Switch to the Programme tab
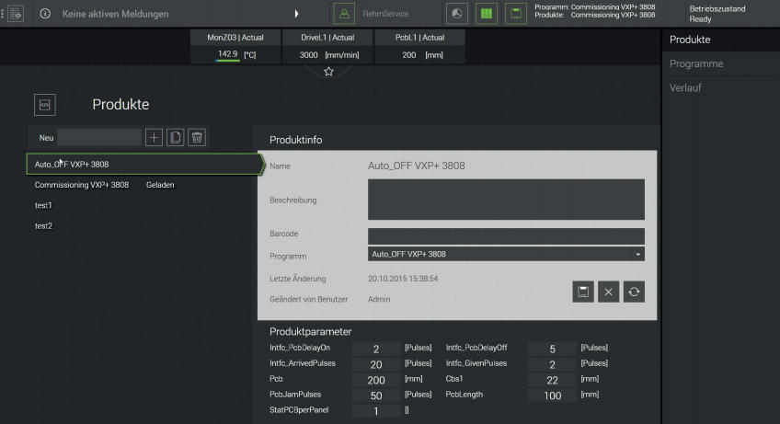 pos(696,64)
